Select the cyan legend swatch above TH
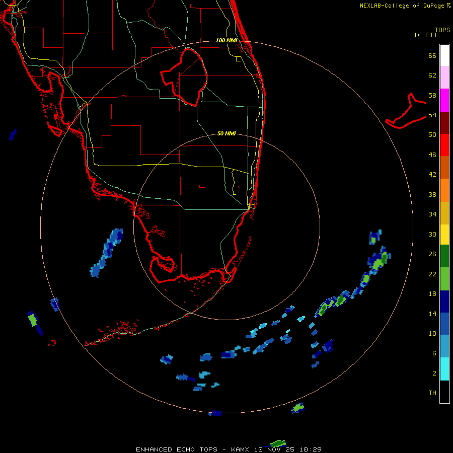 (x=444, y=369)
